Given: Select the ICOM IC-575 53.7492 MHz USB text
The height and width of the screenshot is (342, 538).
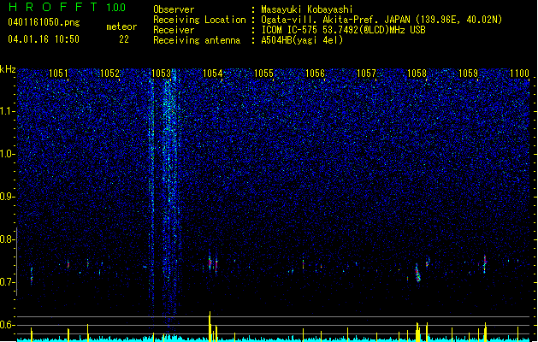Looking at the screenshot, I should (344, 30).
